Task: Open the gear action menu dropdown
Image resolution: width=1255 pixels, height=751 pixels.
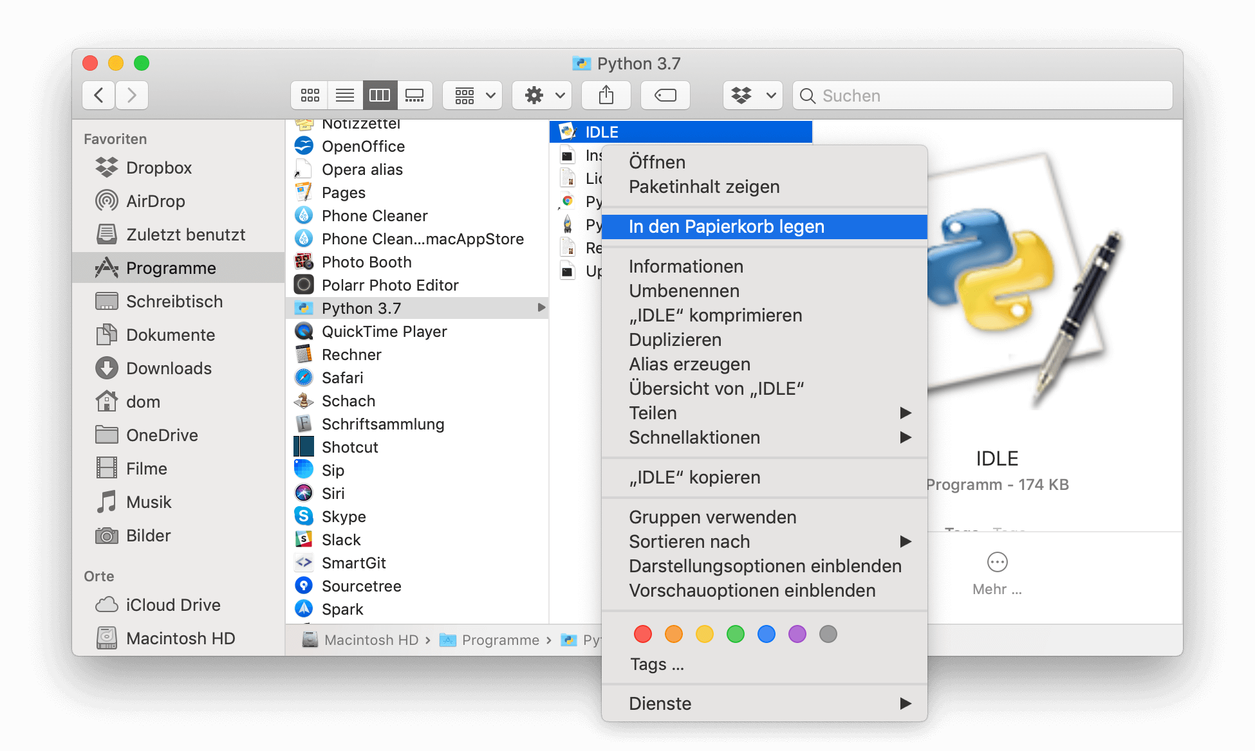Action: pos(542,96)
